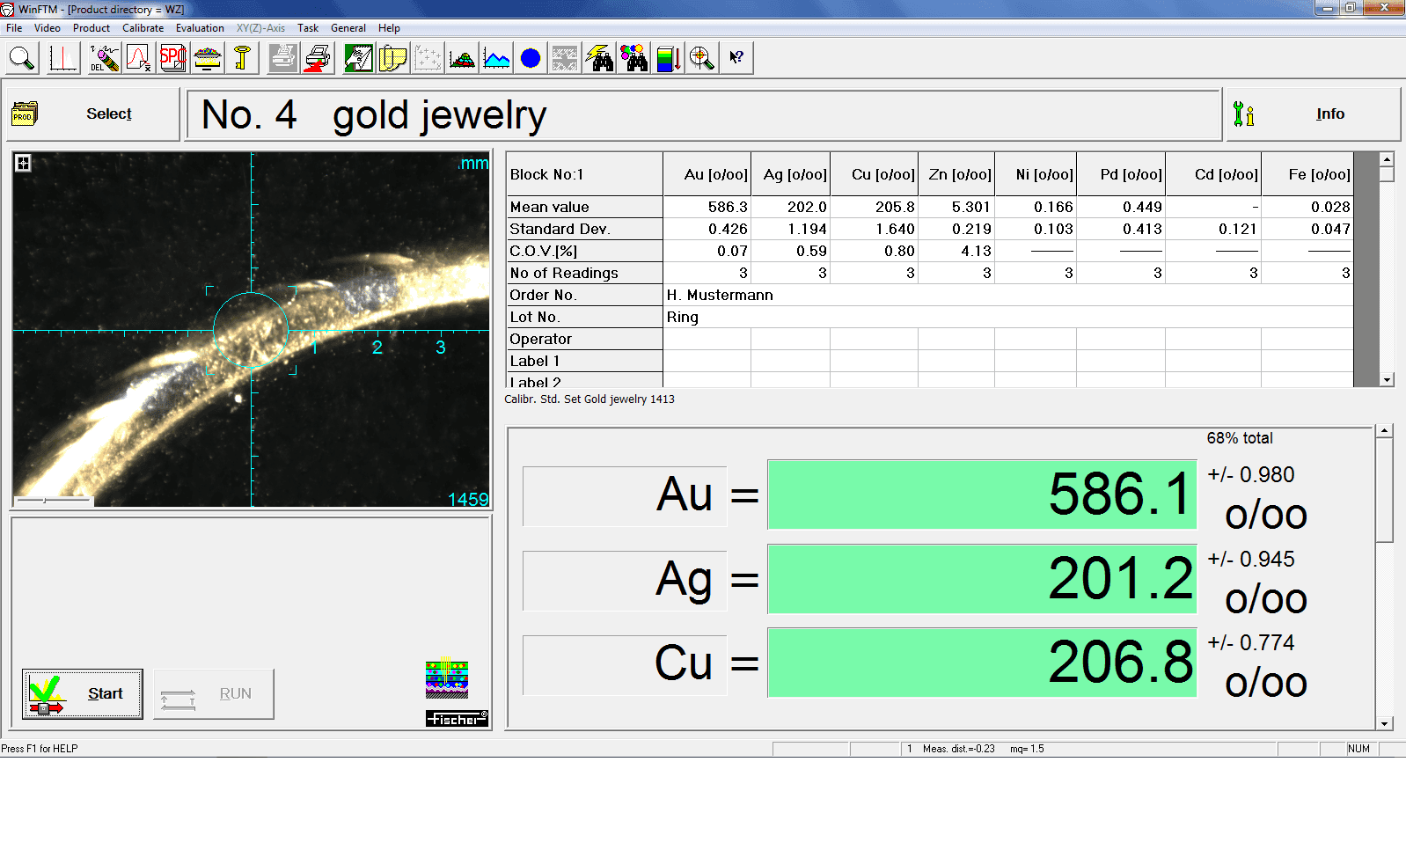Click the Fischer logo

[457, 718]
